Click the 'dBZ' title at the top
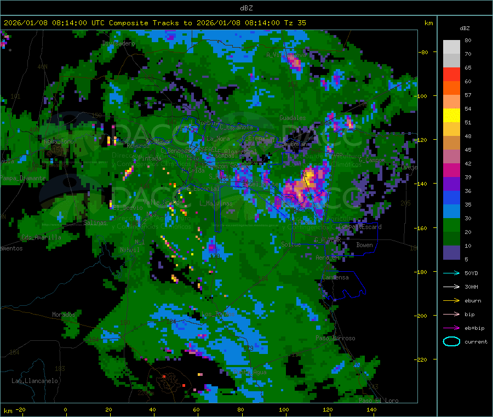The image size is (493, 417). pyautogui.click(x=246, y=8)
